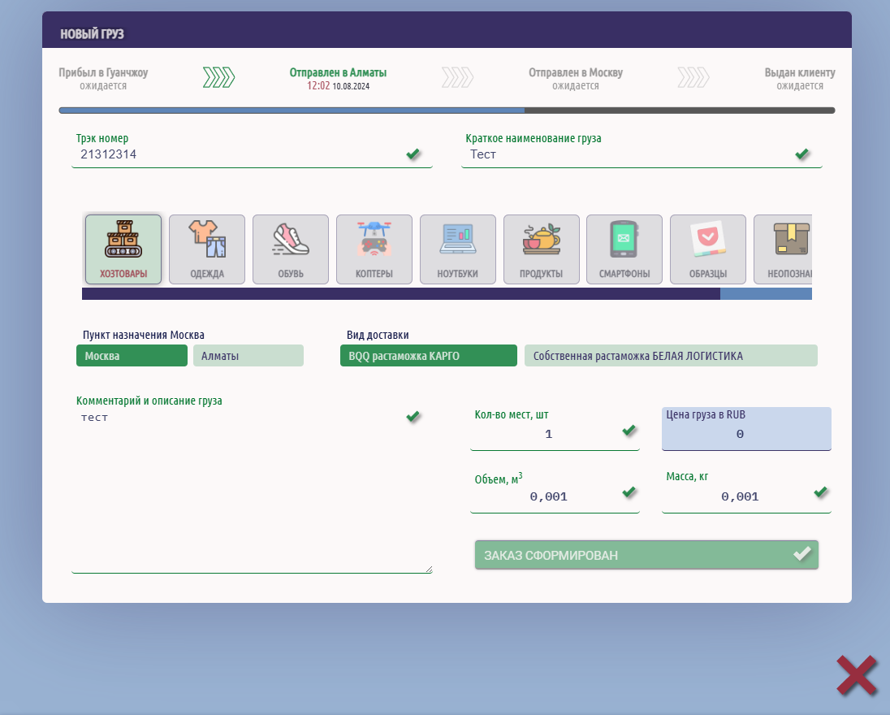The image size is (890, 715).
Task: Click the shipment stage progress bar
Action: click(x=447, y=110)
